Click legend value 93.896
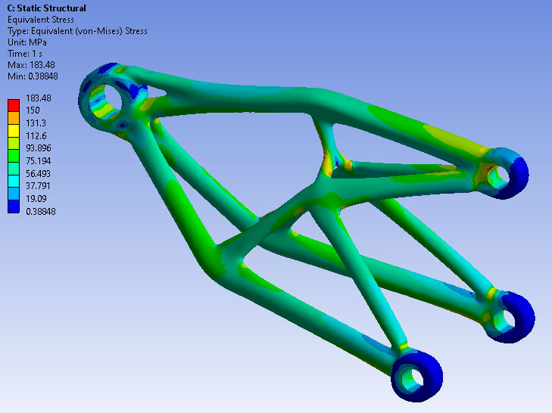 39,148
